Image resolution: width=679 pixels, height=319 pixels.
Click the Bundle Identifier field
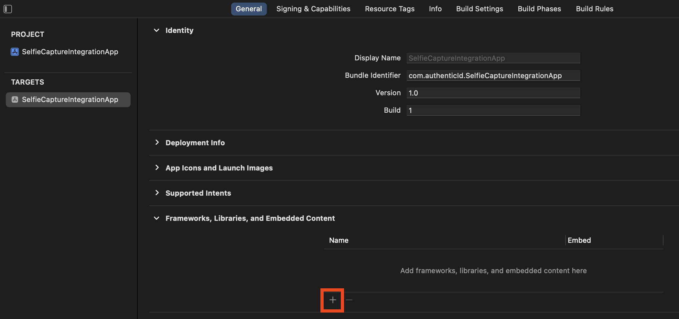click(493, 76)
